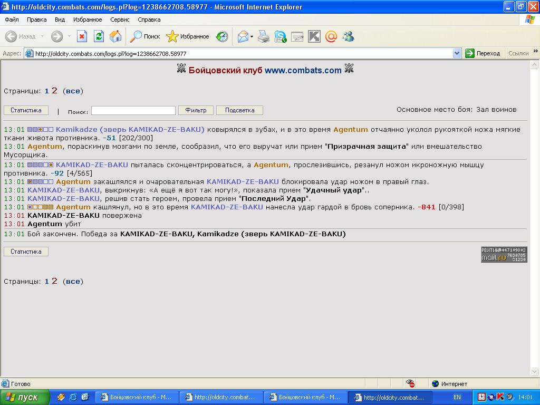Click the Winamp lightning quick launch icon
Screen dimensions: 540x405
coord(61,397)
